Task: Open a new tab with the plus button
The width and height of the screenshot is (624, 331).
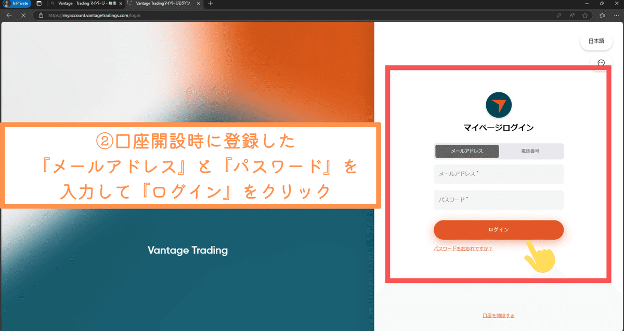Action: [211, 4]
